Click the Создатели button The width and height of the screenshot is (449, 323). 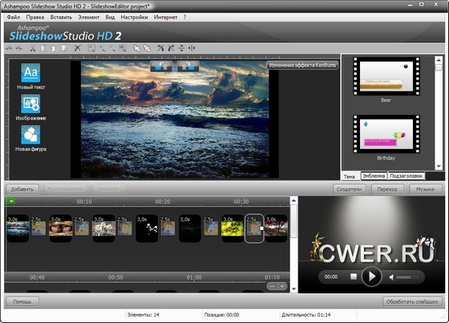coord(349,189)
